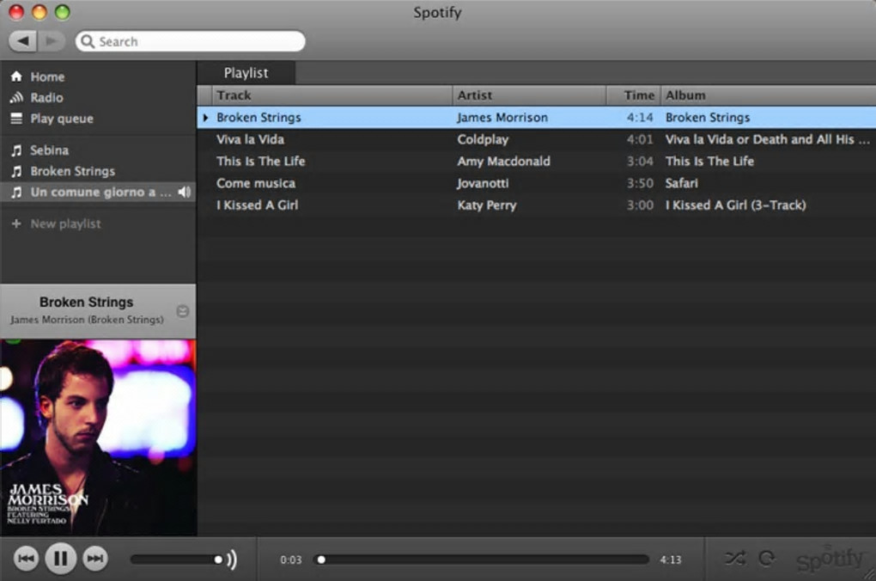Skip to the next track
This screenshot has height=581, width=876.
pyautogui.click(x=95, y=558)
